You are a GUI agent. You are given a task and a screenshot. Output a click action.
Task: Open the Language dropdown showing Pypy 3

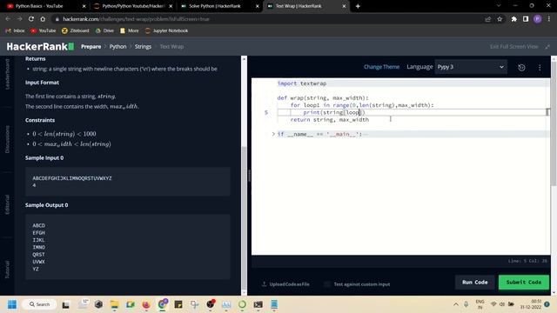[x=471, y=67]
